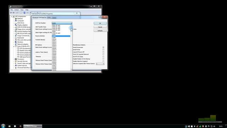Expand the System devices tree node arrow
This screenshot has height=128, width=227.
coord(14,65)
